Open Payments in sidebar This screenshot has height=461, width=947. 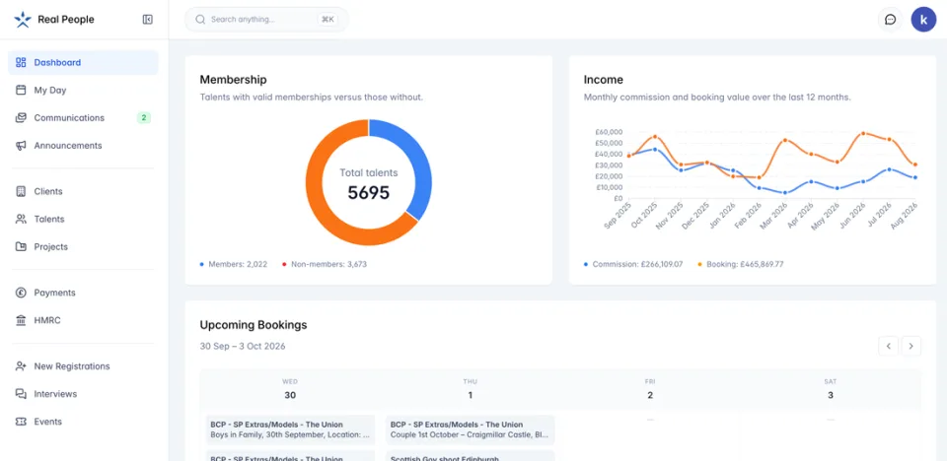click(83, 294)
